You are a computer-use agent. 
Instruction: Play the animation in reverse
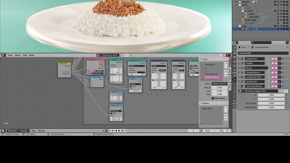click(116, 131)
